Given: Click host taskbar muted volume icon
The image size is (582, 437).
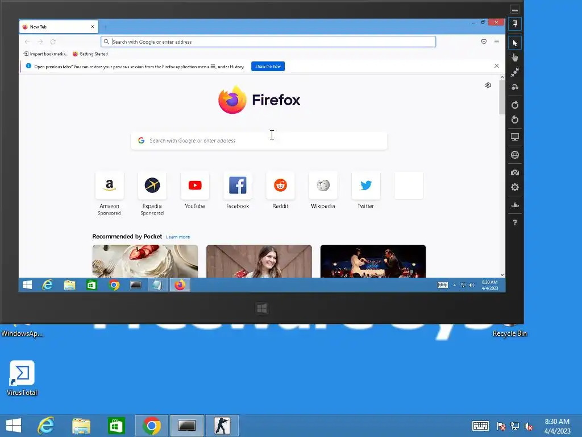Looking at the screenshot, I should 529,426.
